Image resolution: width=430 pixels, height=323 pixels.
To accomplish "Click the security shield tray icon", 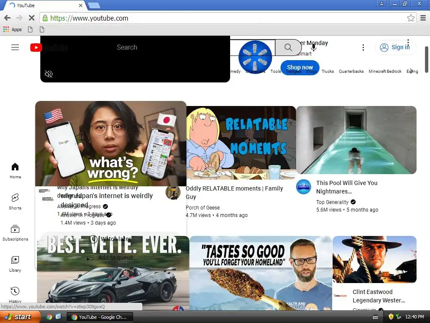I will click(391, 317).
